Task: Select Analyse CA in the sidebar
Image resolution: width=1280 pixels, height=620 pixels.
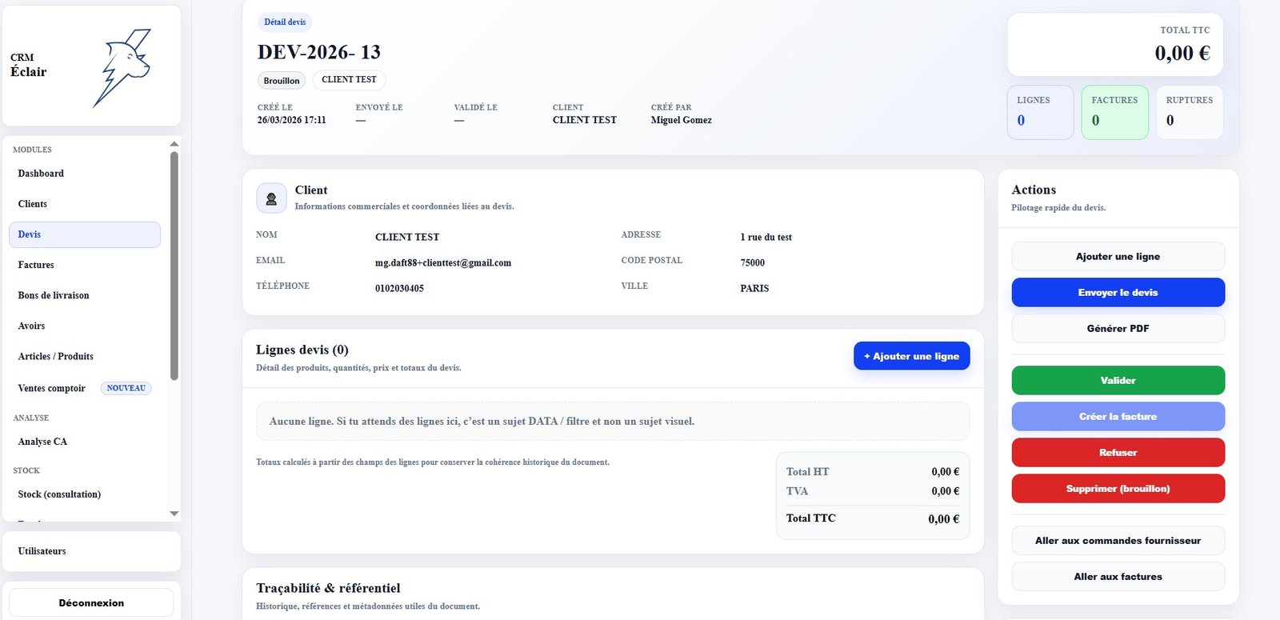Action: coord(42,442)
